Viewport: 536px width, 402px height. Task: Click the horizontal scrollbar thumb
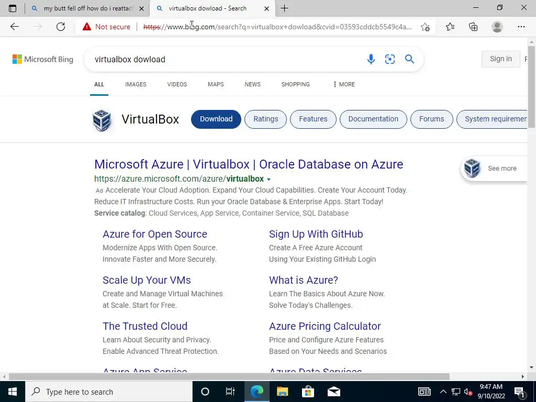pyautogui.click(x=229, y=376)
